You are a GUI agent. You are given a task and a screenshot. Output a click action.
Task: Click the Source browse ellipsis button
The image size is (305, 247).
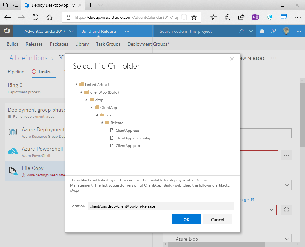tap(286, 155)
